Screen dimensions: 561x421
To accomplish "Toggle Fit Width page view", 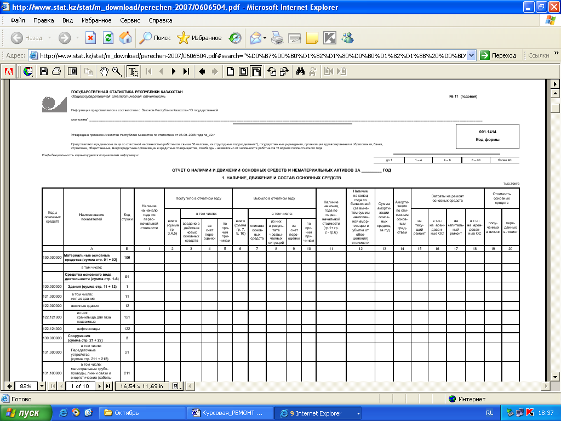I will click(x=256, y=71).
